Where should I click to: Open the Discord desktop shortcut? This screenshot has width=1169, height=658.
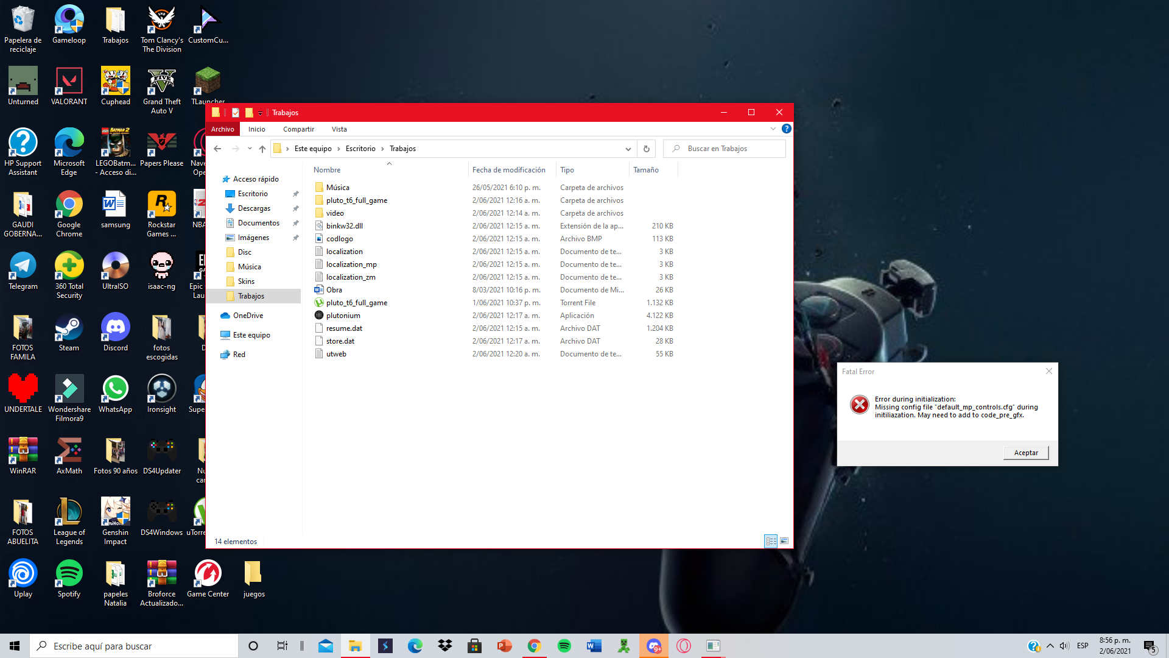(x=116, y=333)
